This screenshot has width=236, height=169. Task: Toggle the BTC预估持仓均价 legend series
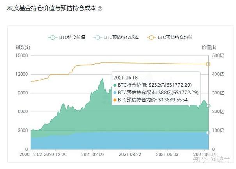[x=170, y=37]
